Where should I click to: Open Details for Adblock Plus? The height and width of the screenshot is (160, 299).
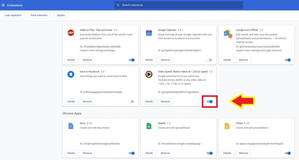pos(71,60)
